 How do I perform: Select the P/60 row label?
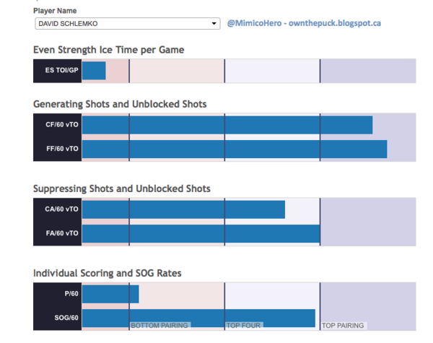click(58, 294)
